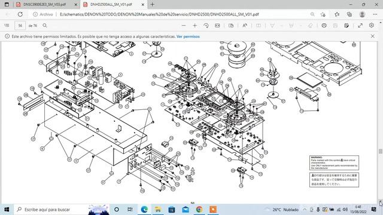Open the address bar zoom indicator
The image size is (383, 215).
point(312,14)
